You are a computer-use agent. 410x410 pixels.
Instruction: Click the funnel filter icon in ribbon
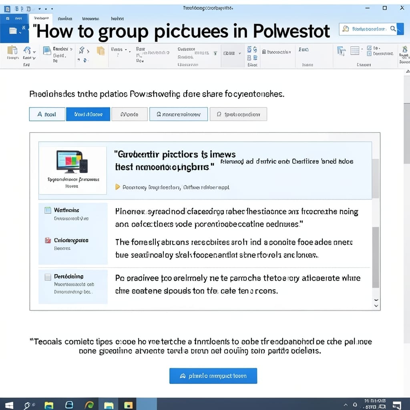[215, 53]
